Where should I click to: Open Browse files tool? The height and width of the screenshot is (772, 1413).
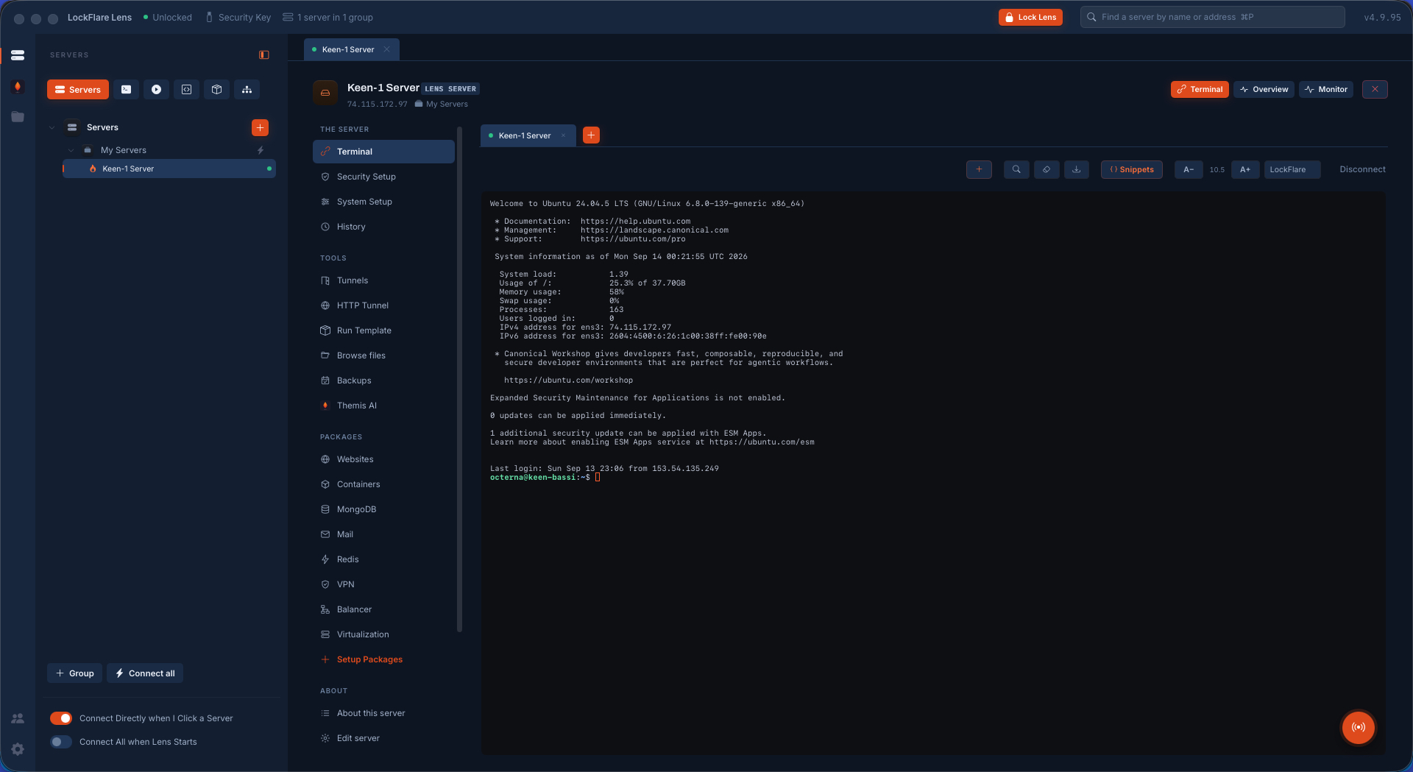pyautogui.click(x=383, y=355)
